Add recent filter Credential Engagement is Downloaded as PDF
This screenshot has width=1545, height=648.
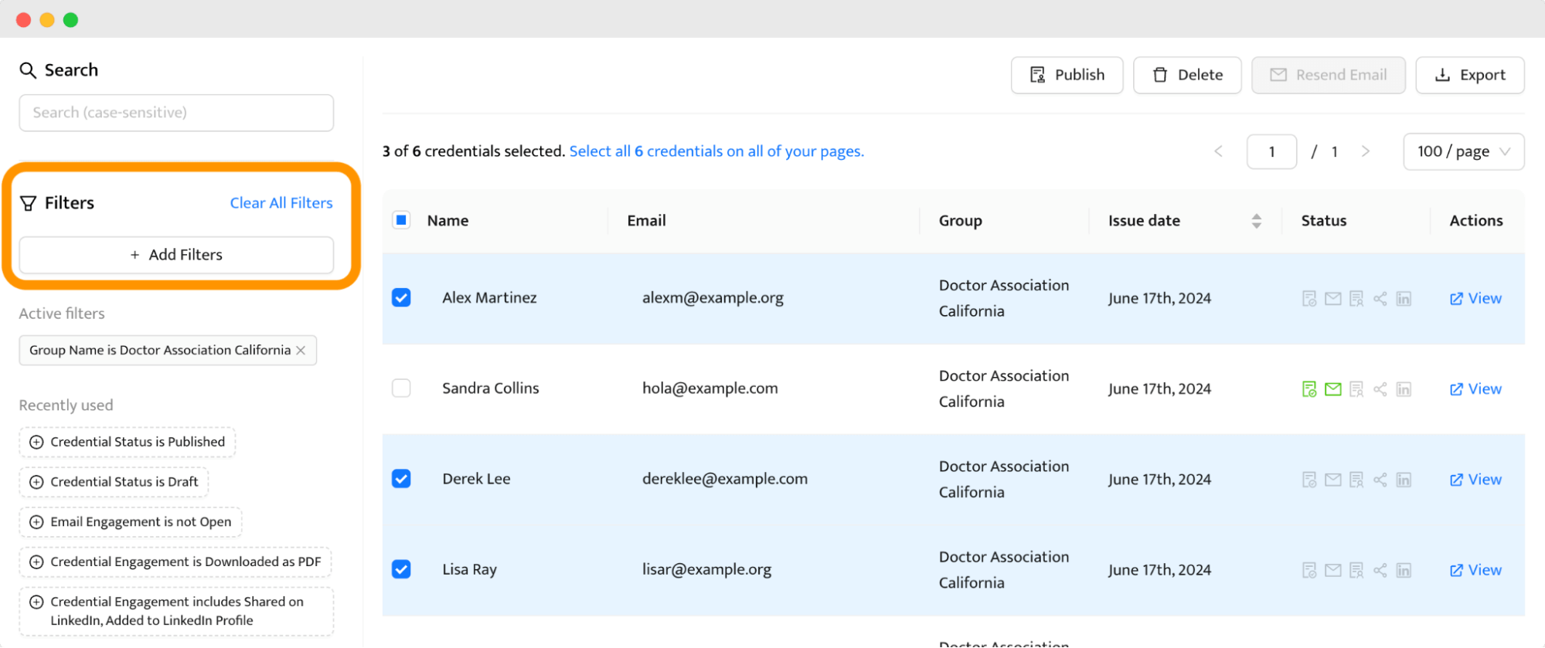coord(175,562)
